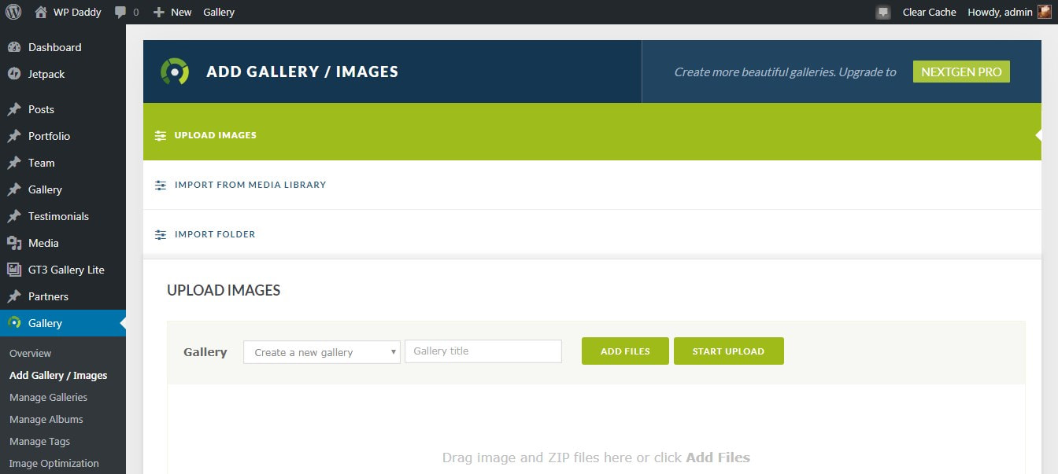Click the Partners pin icon
The image size is (1058, 474).
point(13,296)
